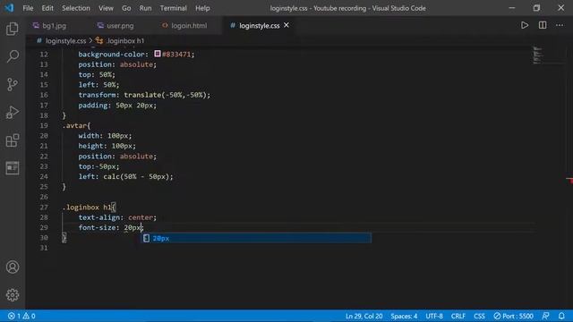Image resolution: width=573 pixels, height=322 pixels.
Task: Open the Help menu
Action: (202, 8)
